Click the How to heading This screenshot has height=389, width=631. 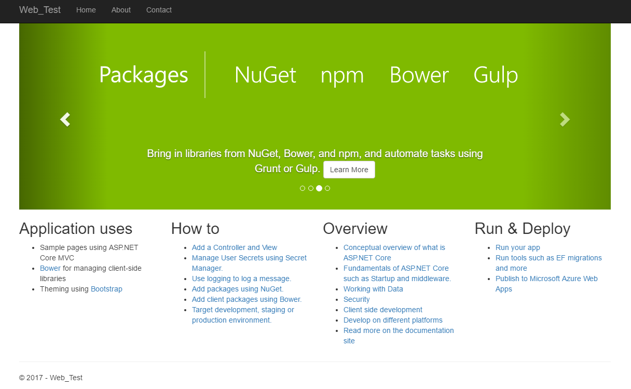click(195, 229)
